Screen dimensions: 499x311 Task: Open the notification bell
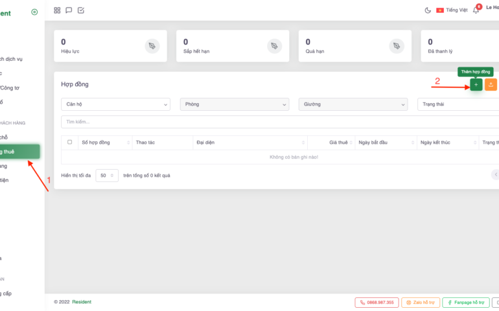click(476, 10)
